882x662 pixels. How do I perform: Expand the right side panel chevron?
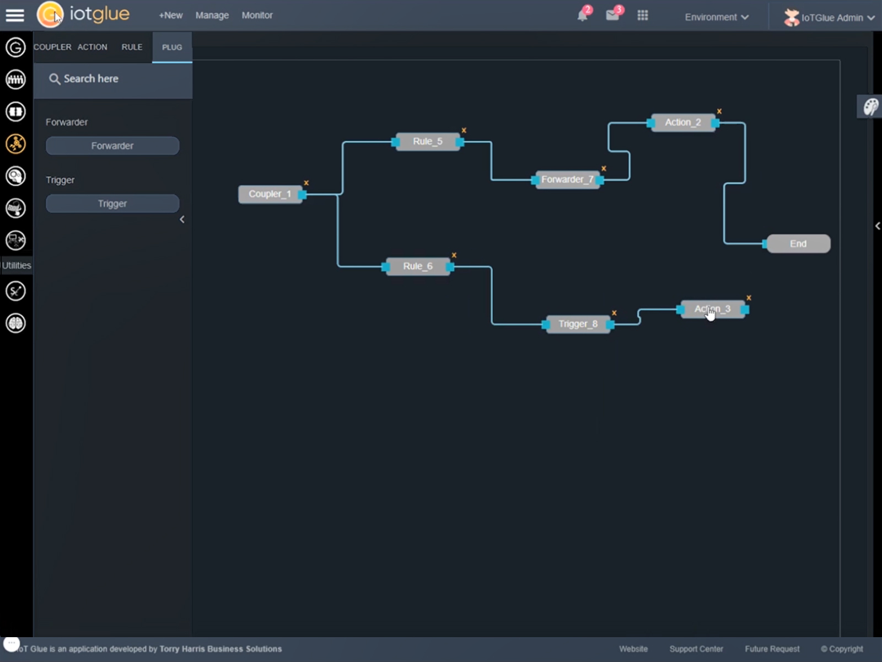(x=878, y=226)
